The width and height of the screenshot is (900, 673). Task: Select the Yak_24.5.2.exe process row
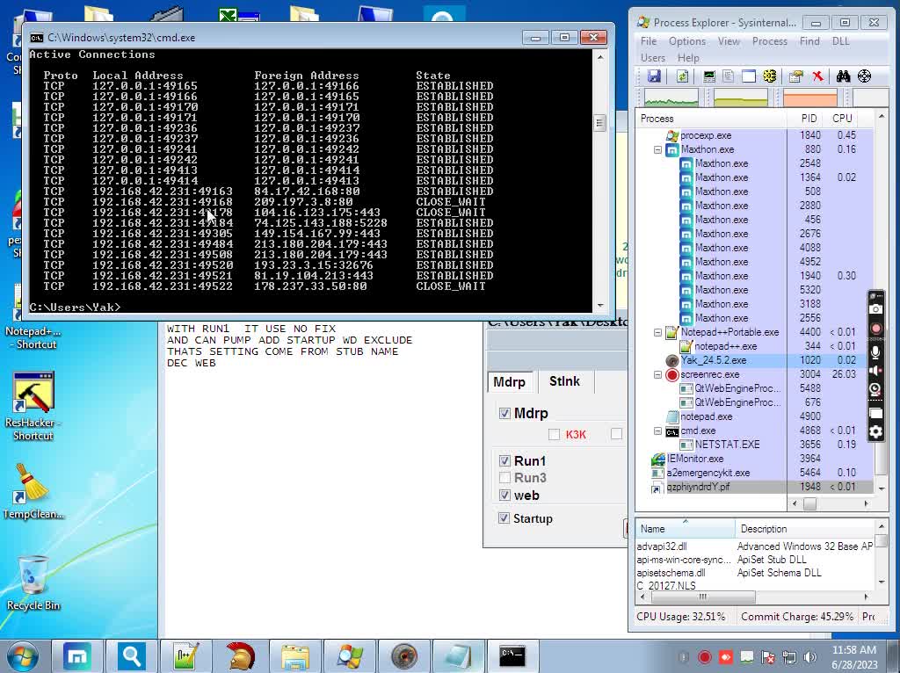coord(713,360)
